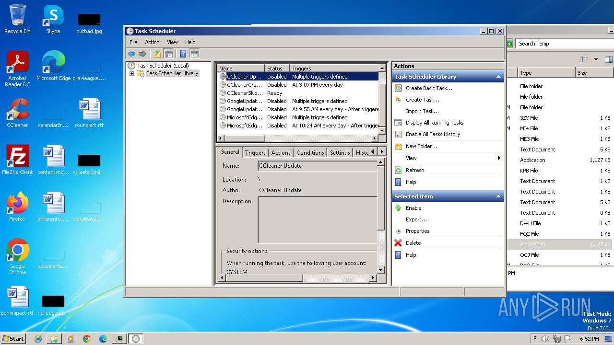Click the Type column header in Explorer window
Screen dimensions: 614x345
(546, 73)
